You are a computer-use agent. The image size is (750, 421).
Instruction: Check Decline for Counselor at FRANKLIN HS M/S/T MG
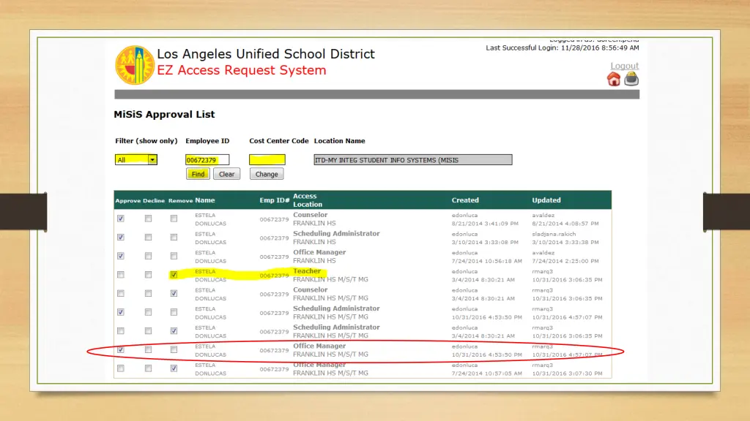[x=148, y=294]
